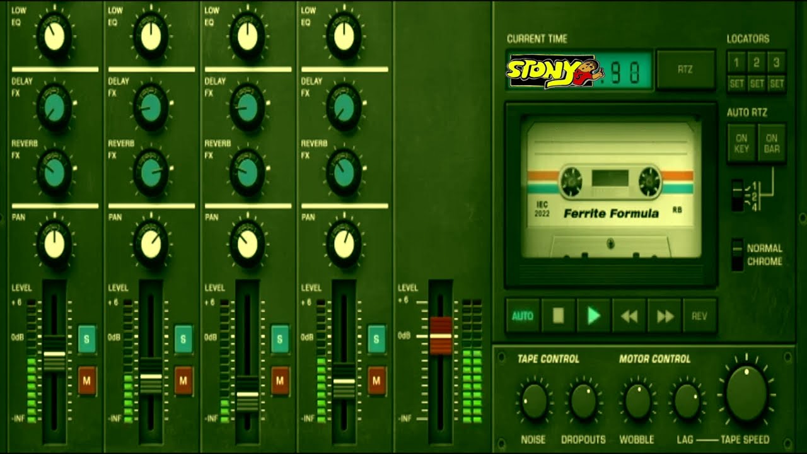807x454 pixels.
Task: Toggle the AUTO transport button
Action: pyautogui.click(x=523, y=316)
